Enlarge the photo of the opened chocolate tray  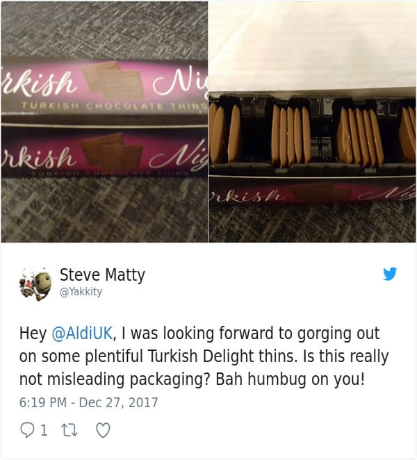312,122
